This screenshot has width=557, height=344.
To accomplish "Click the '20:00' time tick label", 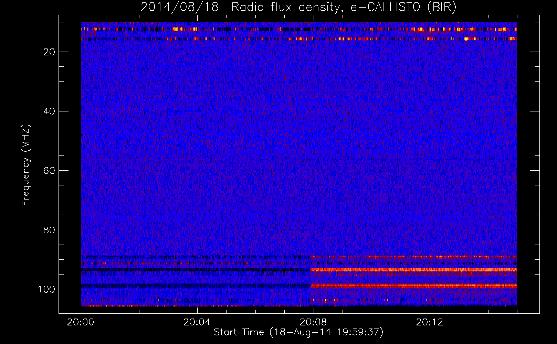I will pyautogui.click(x=81, y=322).
